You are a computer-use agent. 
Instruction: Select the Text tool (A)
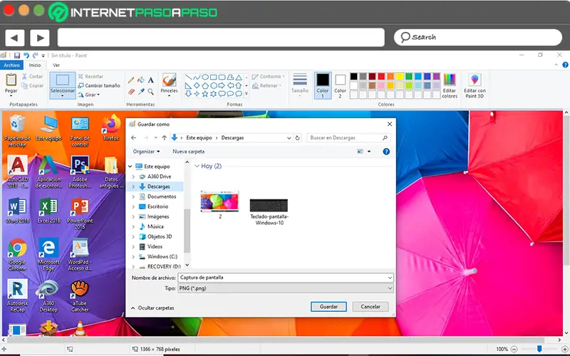(x=150, y=80)
